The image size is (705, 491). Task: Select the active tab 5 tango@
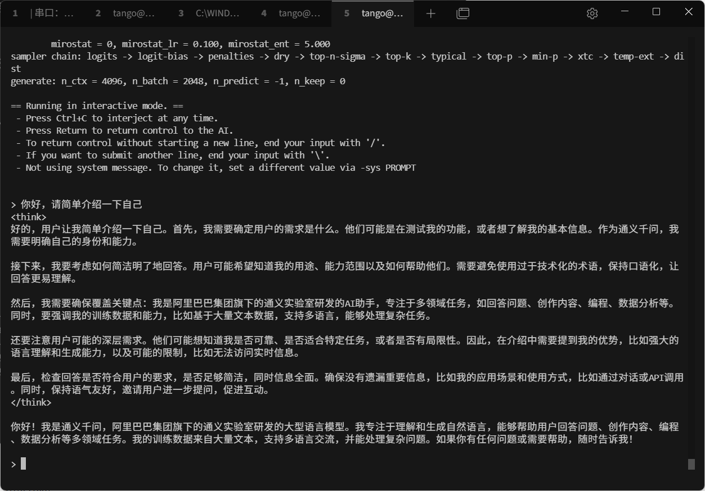[374, 13]
